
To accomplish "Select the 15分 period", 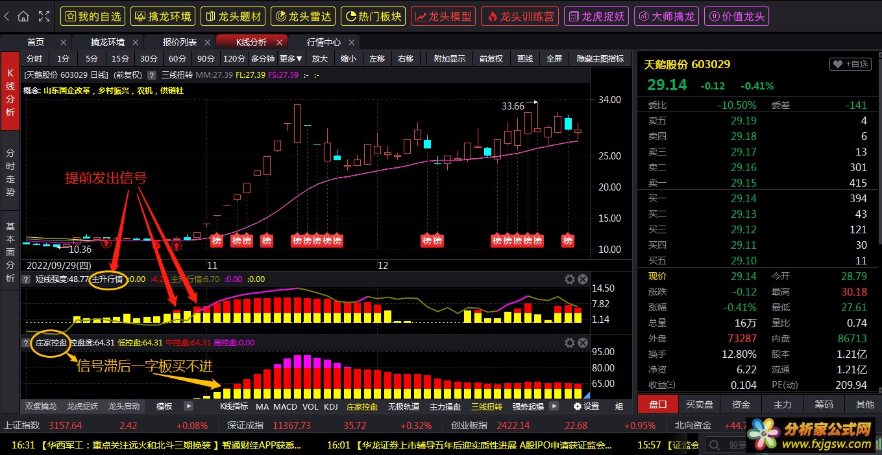I will (x=120, y=58).
